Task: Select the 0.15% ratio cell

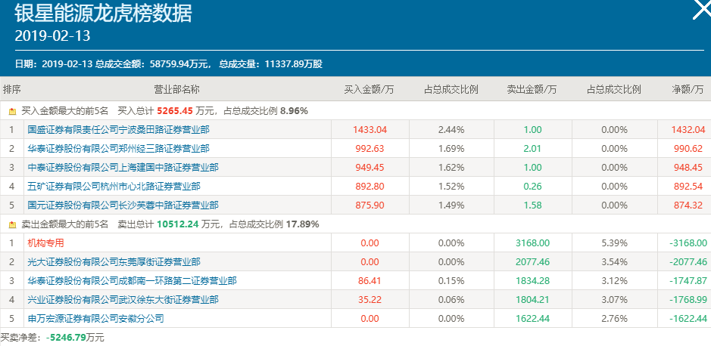Action: [451, 281]
